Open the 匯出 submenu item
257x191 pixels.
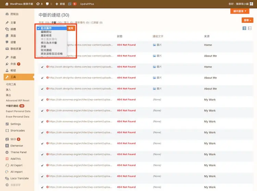[8, 95]
